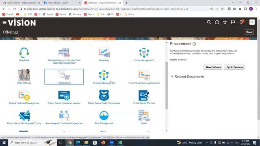The width and height of the screenshot is (260, 146).
Task: Click the Vision logo
Action: 22,22
